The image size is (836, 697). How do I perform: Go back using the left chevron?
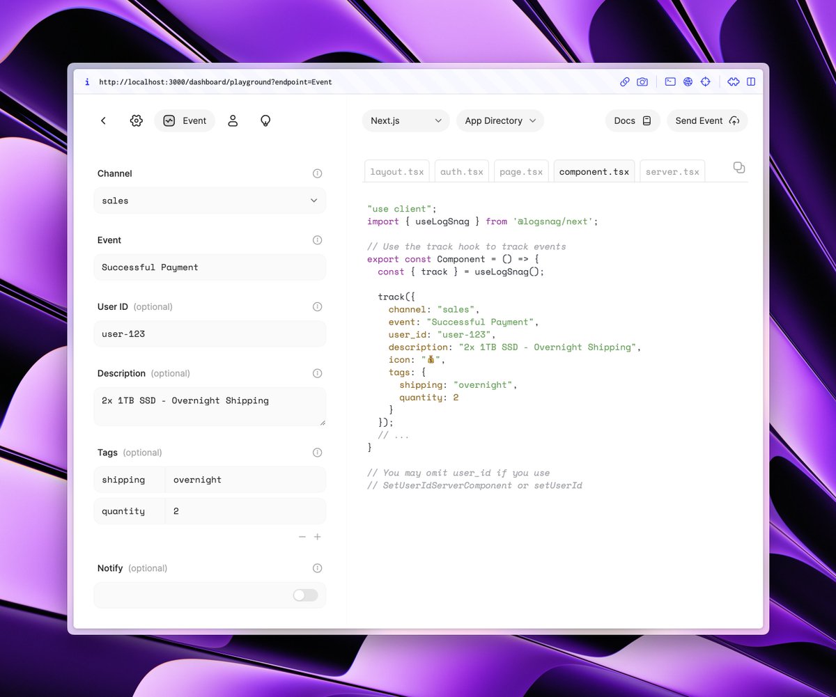coord(103,120)
